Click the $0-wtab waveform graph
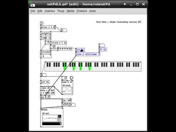 coord(67,91)
